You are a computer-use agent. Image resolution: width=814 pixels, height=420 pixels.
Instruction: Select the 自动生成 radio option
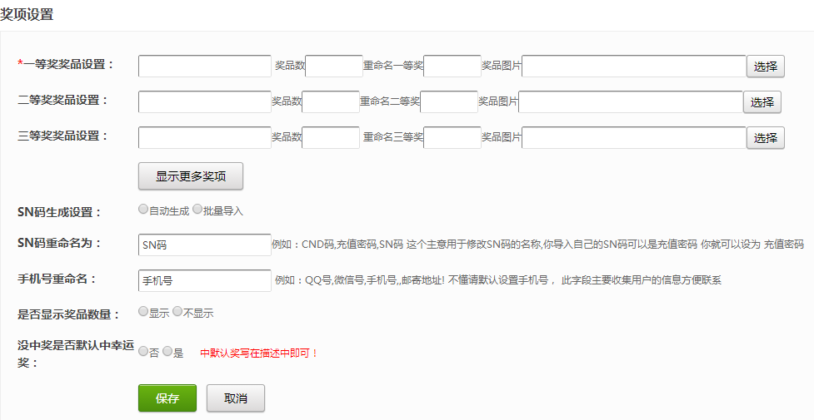click(x=143, y=210)
